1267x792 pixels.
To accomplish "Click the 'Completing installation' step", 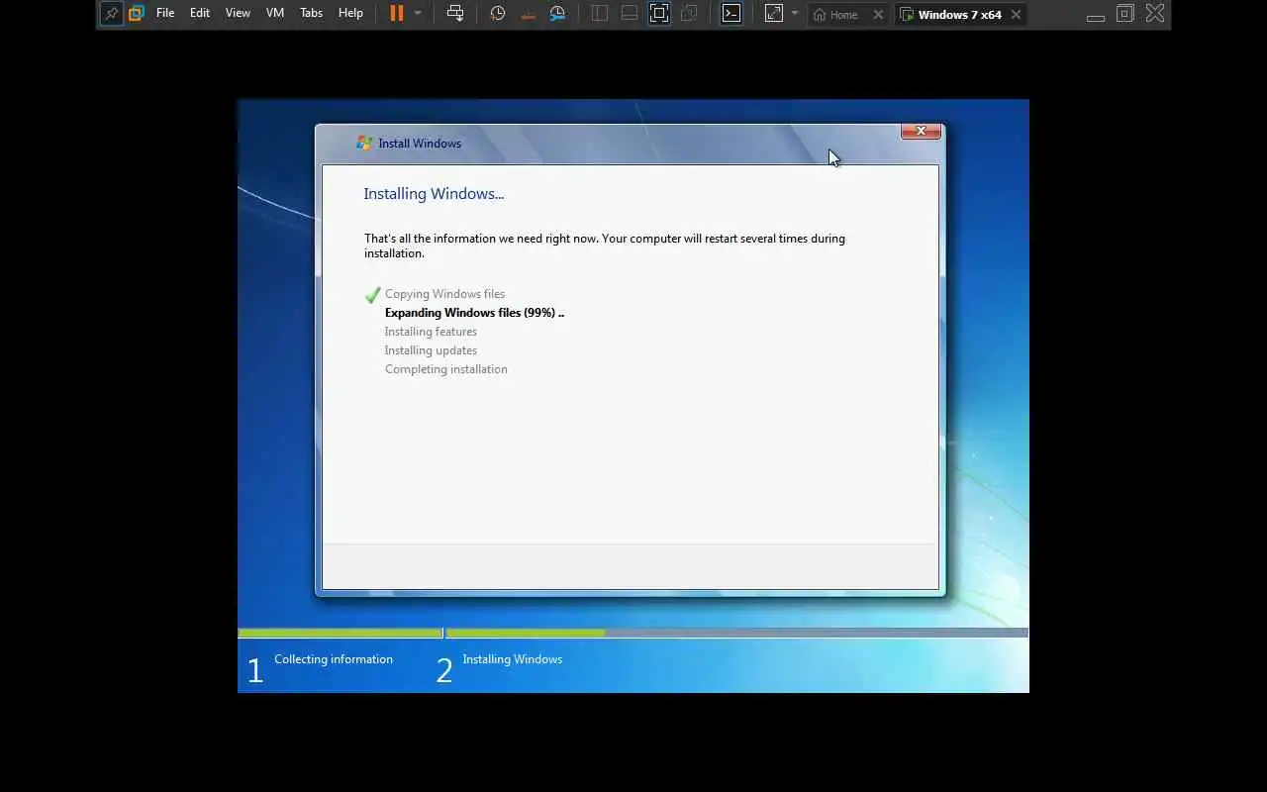I will [445, 369].
